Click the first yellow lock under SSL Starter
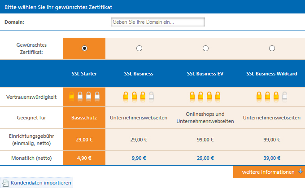The height and width of the screenshot is (189, 305). click(x=72, y=95)
